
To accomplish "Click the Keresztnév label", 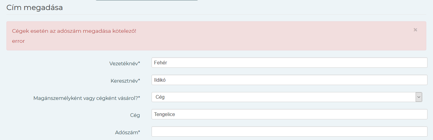I will click(124, 81).
